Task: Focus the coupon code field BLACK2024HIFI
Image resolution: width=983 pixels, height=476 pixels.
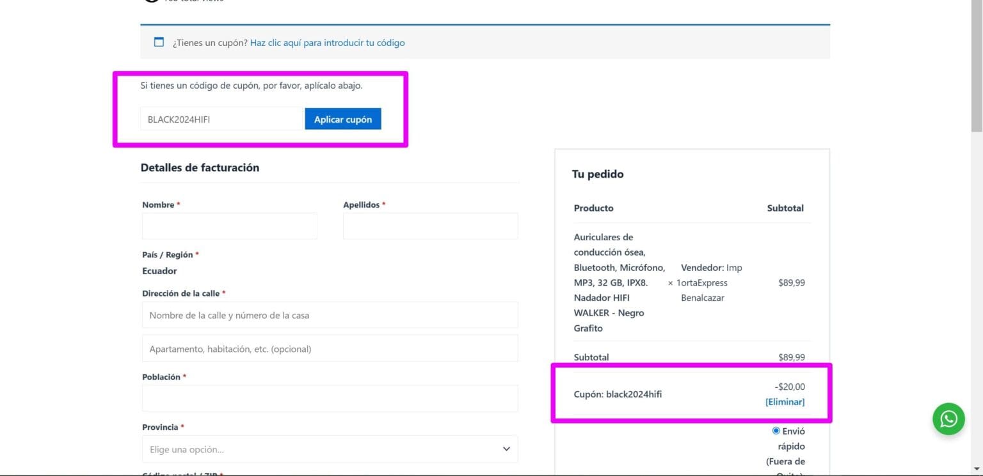Action: pyautogui.click(x=221, y=119)
